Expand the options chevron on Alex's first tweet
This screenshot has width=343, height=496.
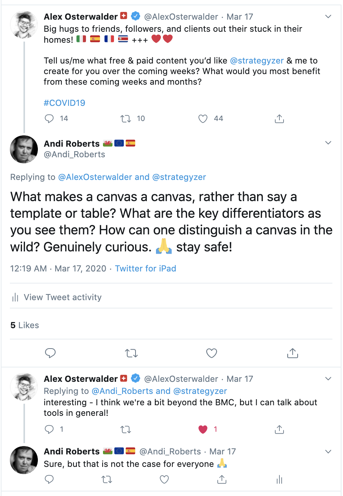pyautogui.click(x=328, y=16)
